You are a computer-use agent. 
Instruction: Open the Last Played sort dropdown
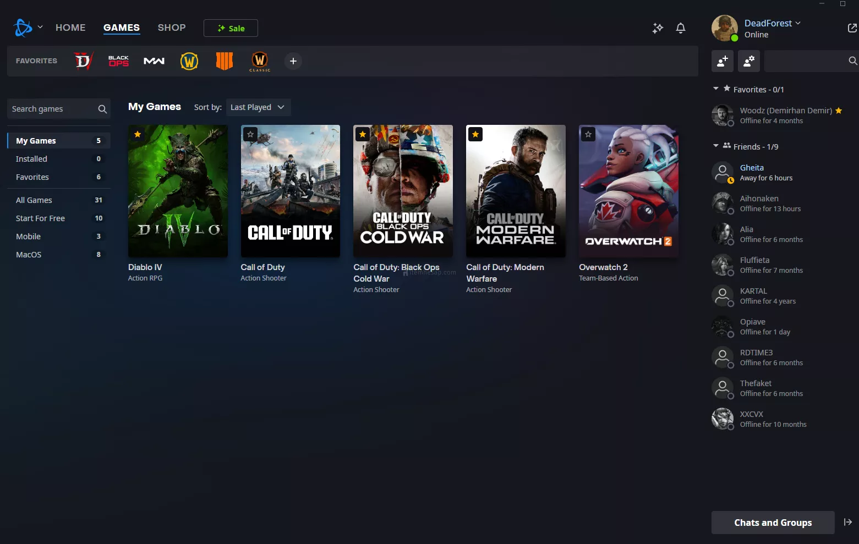[x=258, y=107]
